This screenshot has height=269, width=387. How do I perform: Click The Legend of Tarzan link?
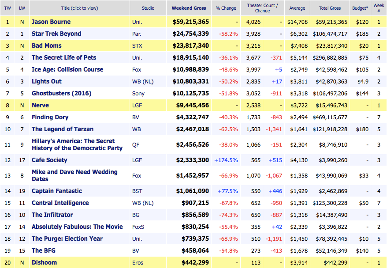[x=63, y=129]
